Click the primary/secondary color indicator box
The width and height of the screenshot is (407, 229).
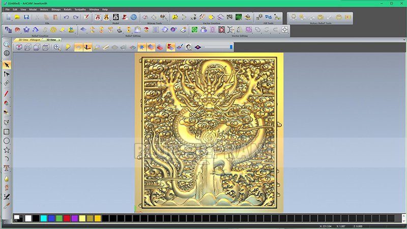click(x=18, y=218)
